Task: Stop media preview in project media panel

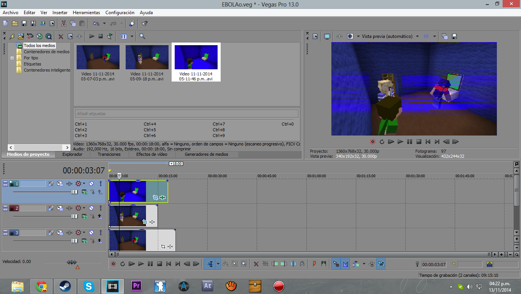Action: pyautogui.click(x=101, y=36)
